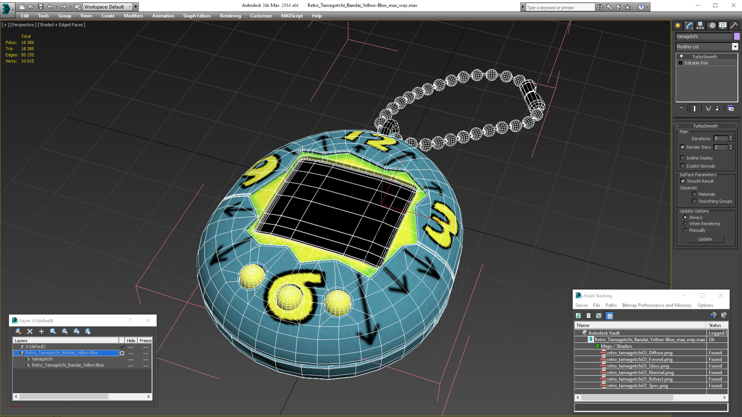The image size is (742, 417).
Task: Open the Modify command panel tab
Action: tap(689, 25)
